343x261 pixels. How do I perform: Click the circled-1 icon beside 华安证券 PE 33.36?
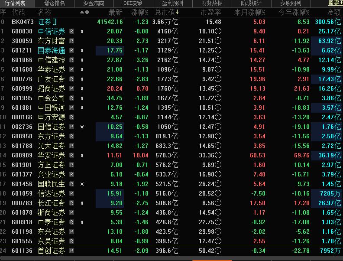coord(218,155)
